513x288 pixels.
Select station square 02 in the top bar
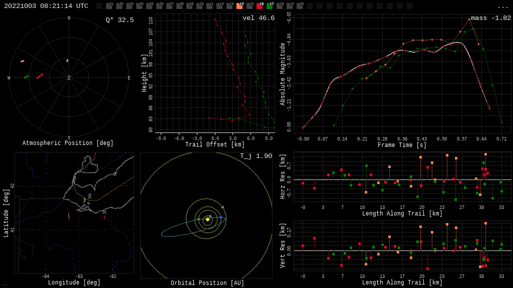(119, 5)
